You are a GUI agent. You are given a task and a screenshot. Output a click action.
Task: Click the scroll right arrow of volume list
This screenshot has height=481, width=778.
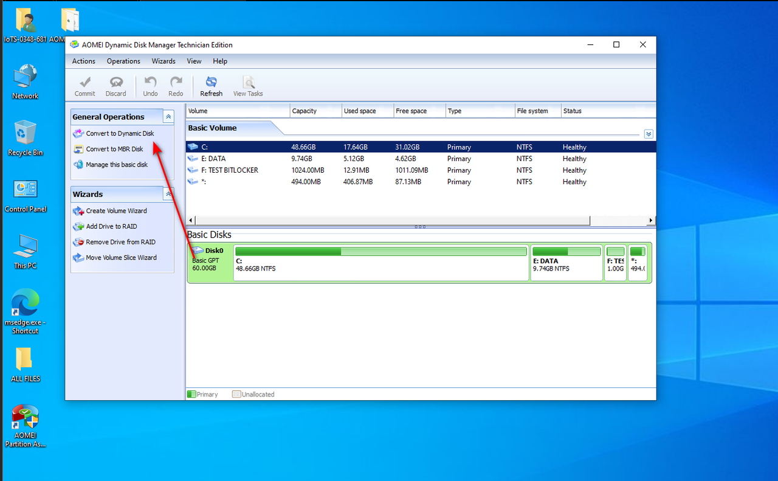[651, 220]
